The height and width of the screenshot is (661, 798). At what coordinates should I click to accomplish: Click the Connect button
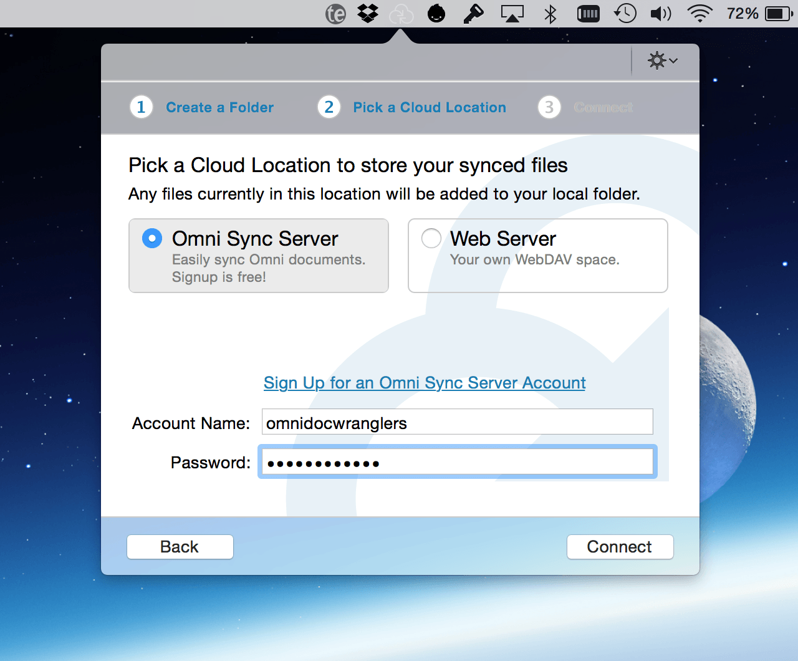[x=620, y=547]
